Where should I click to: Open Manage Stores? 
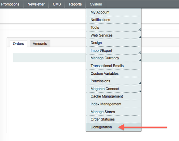tap(114, 112)
